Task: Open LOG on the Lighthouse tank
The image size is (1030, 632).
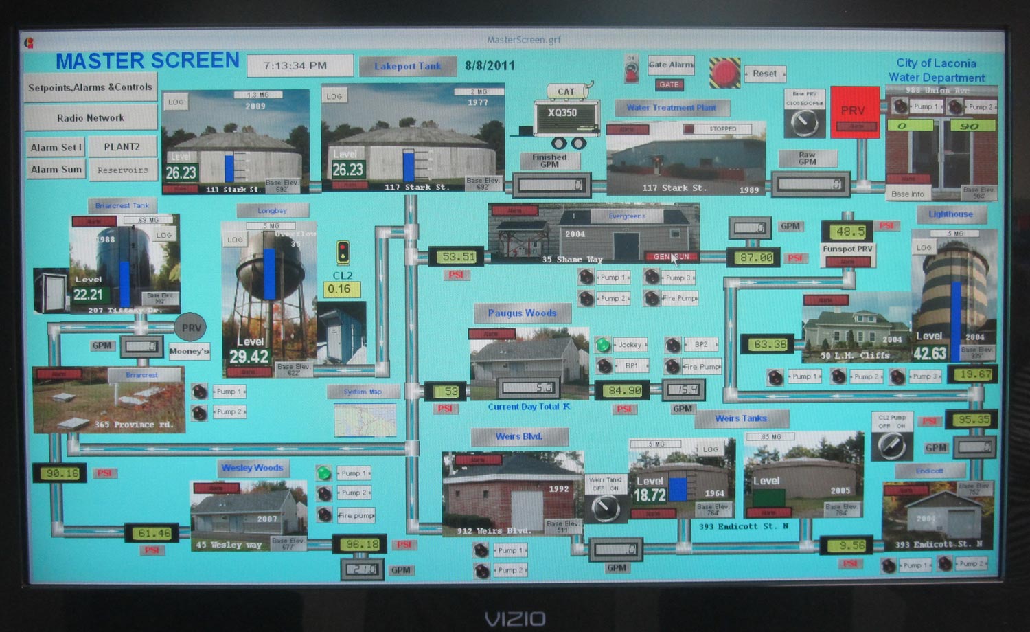Action: [x=924, y=247]
